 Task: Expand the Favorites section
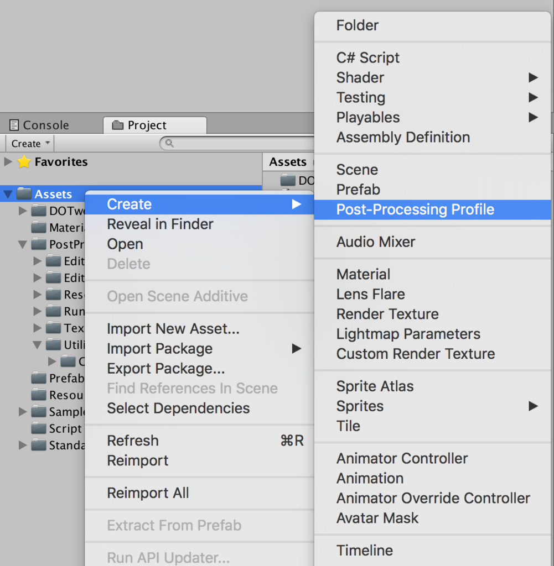[8, 161]
